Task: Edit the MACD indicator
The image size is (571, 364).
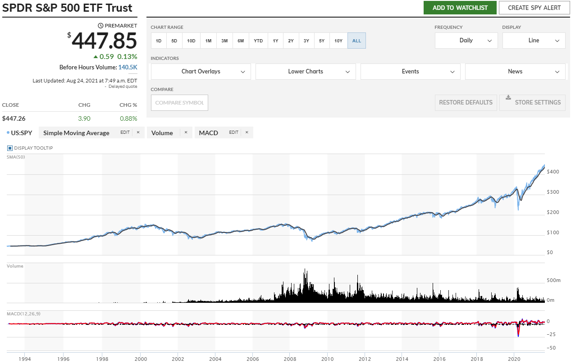Action: click(233, 132)
